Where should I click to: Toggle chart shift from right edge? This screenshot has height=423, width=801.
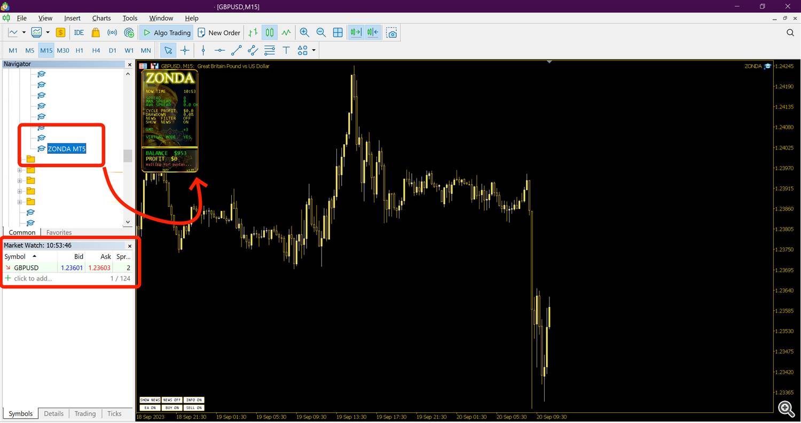373,33
